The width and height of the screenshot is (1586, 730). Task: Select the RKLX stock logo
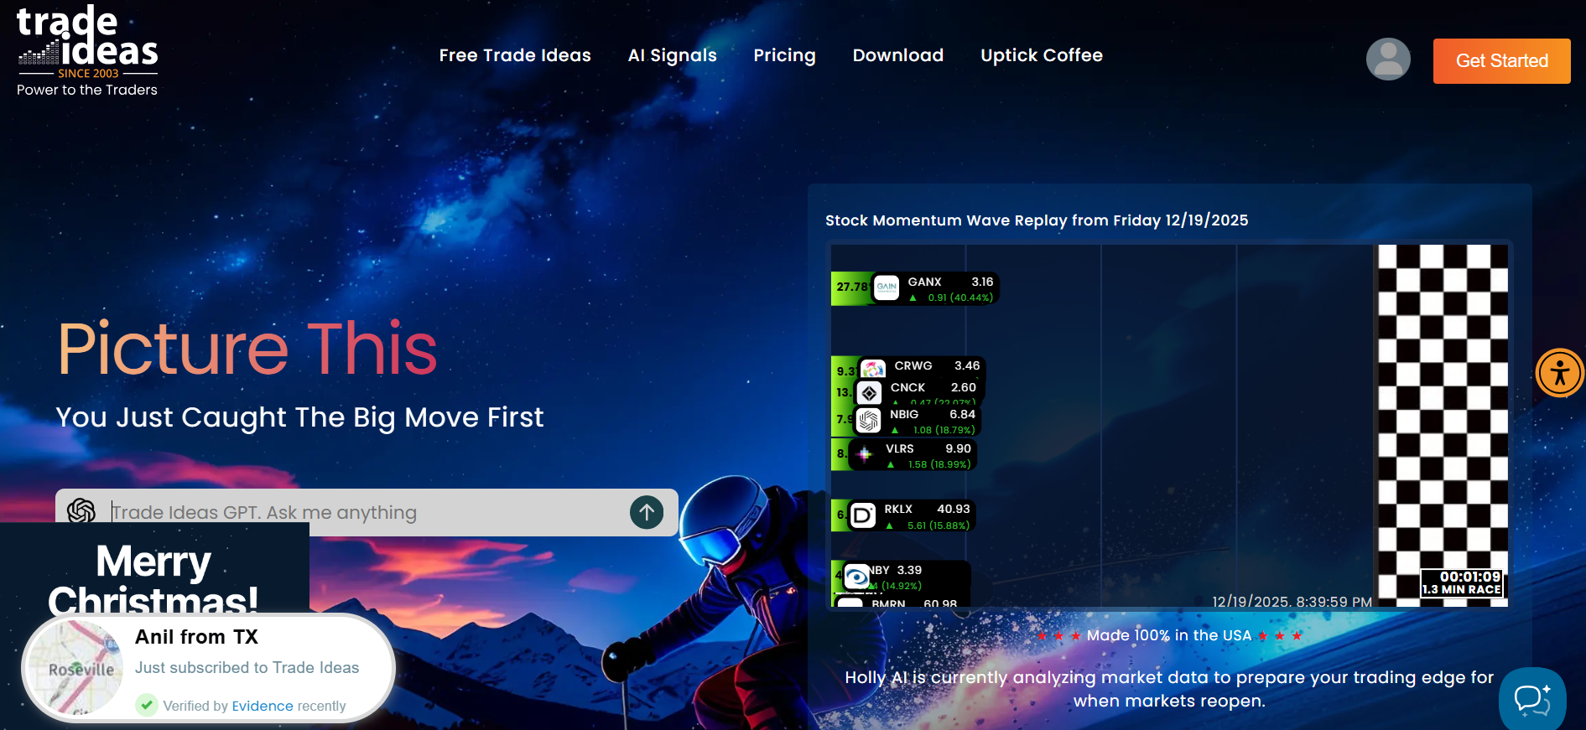pyautogui.click(x=863, y=515)
